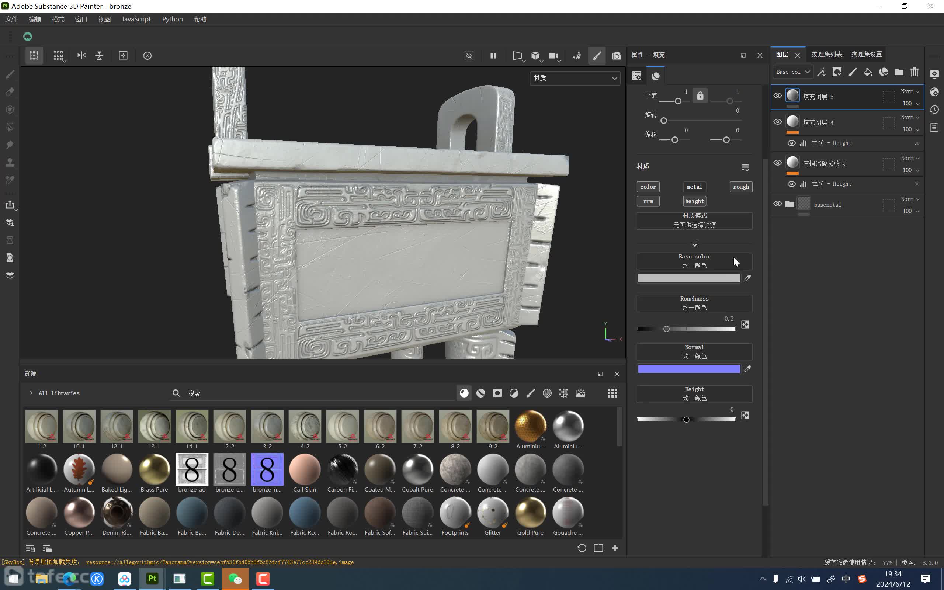
Task: Switch to 纹理集列表 tab
Action: point(827,54)
